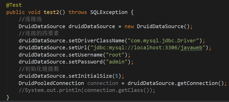Click the setDriverClassName method call
Screen dimensions: 229x102
tap(96, 41)
